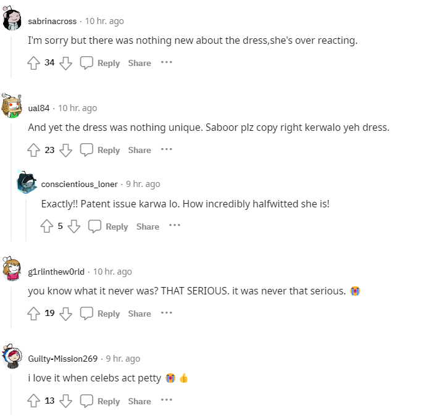Screen dimensions: 434x416
Task: Open more options on sabrinacross's comment
Action: pos(167,62)
